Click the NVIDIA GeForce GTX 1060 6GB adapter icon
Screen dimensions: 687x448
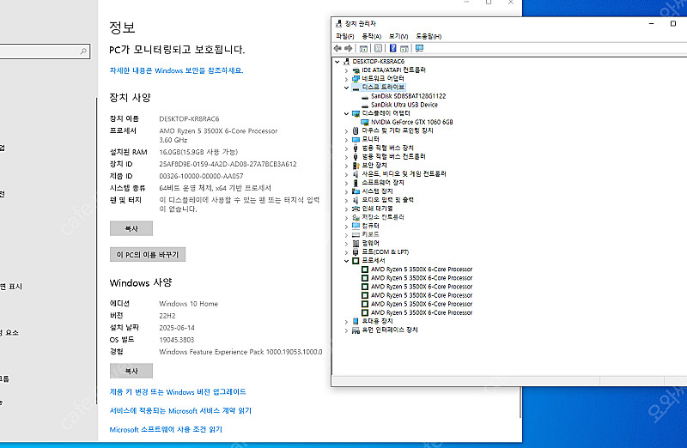coord(365,122)
